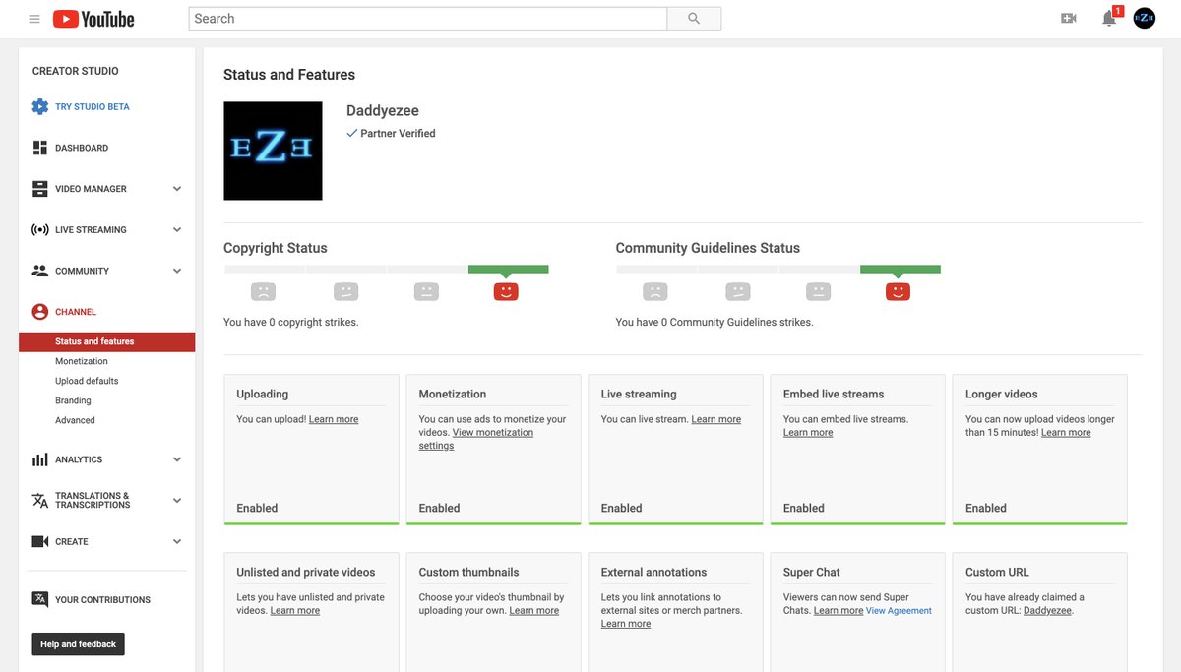Click the red happy face under Community Guidelines
The width and height of the screenshot is (1181, 672).
click(898, 291)
